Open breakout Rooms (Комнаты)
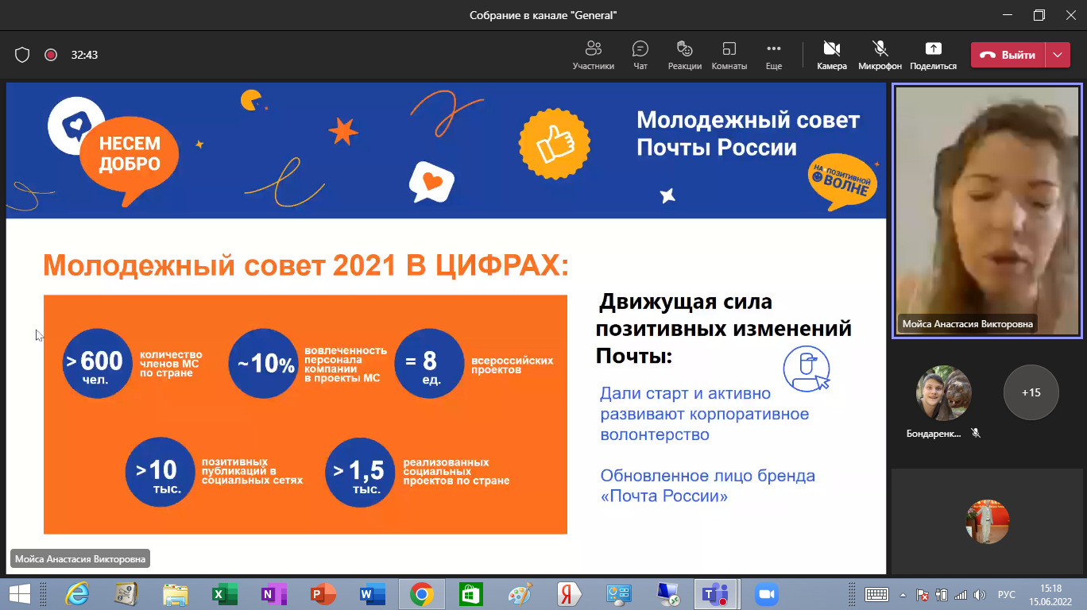Image resolution: width=1087 pixels, height=610 pixels. point(729,56)
